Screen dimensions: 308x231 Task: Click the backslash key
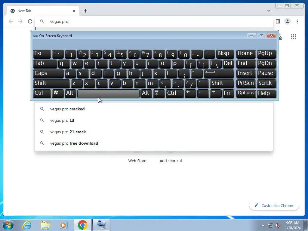[x=216, y=64]
